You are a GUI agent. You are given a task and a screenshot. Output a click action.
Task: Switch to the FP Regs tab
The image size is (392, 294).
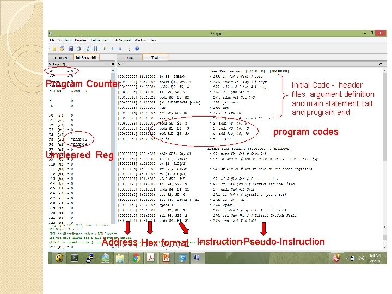[61, 58]
